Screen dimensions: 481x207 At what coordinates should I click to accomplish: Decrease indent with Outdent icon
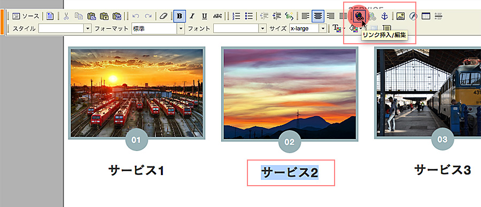[264, 16]
